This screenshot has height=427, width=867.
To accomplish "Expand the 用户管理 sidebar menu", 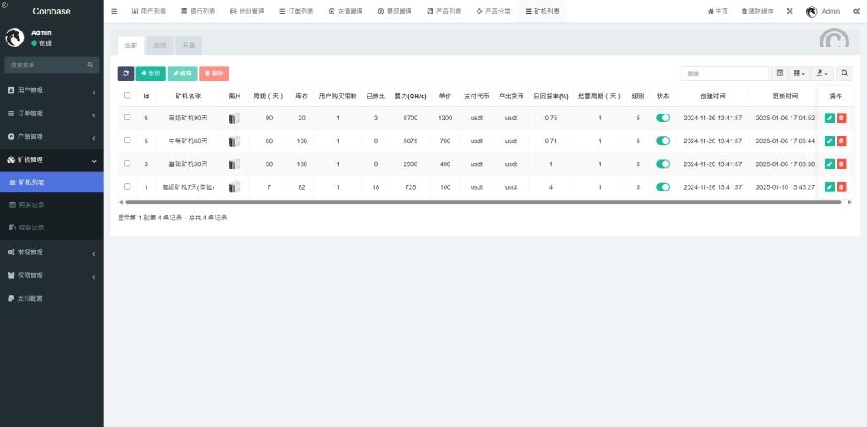I will coord(52,91).
